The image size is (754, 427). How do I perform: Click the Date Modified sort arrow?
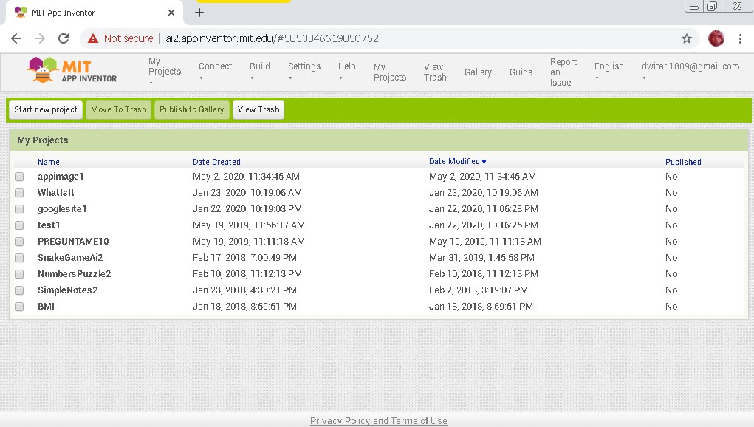click(x=484, y=162)
